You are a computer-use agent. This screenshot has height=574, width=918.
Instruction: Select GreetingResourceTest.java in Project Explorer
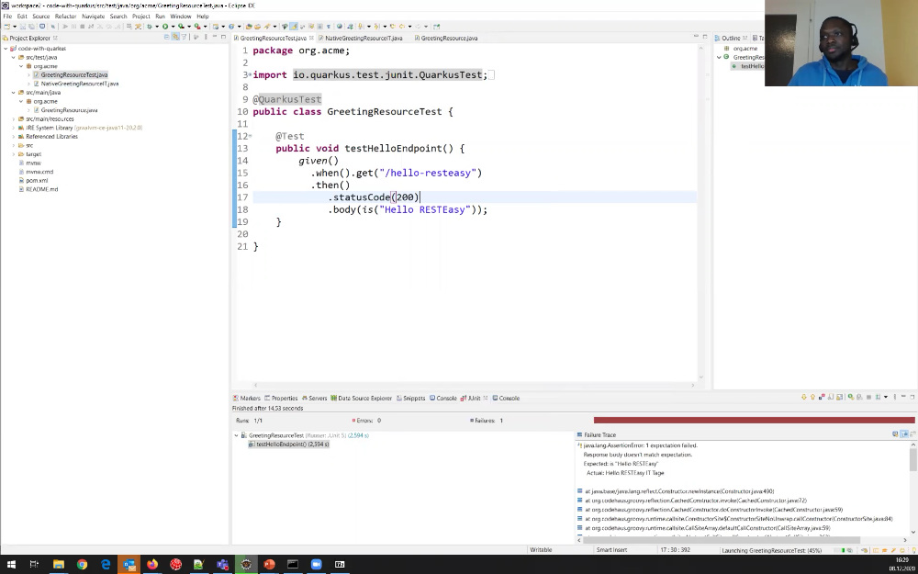pos(73,75)
